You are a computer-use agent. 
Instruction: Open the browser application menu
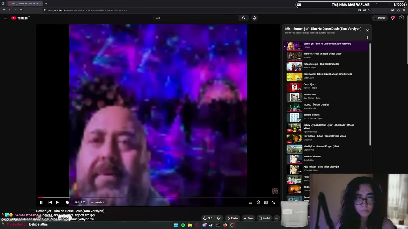tap(404, 10)
